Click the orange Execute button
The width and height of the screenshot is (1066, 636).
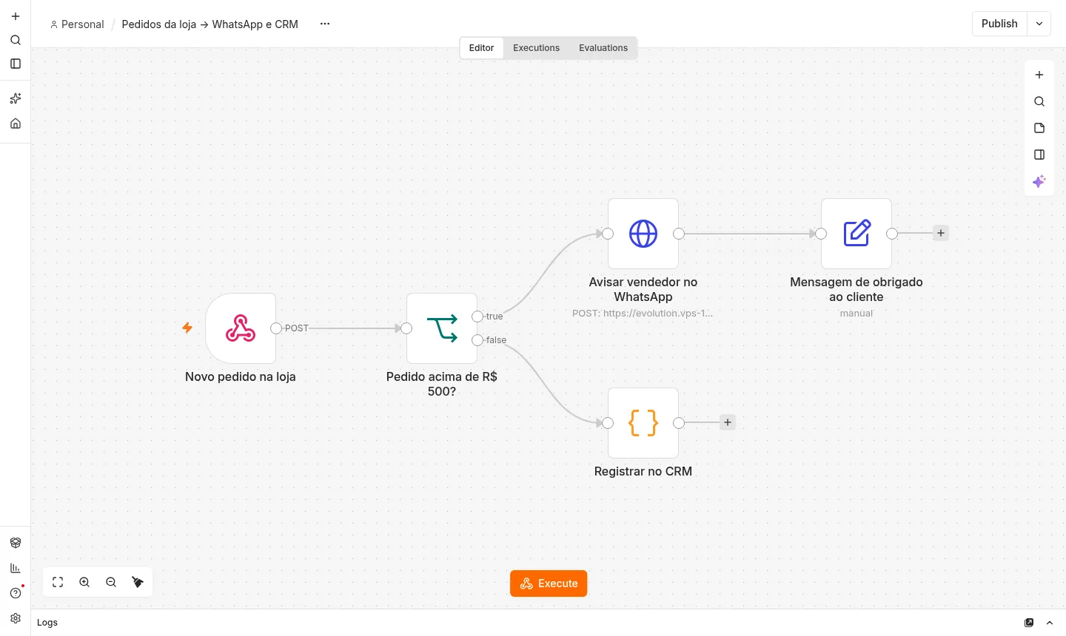(x=549, y=583)
